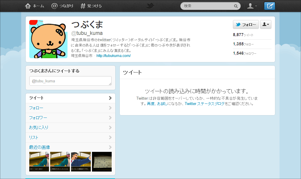Image resolution: width=301 pixels, height=179 pixels.
Task: Select the お気に入り sidebar item
Action: point(70,128)
